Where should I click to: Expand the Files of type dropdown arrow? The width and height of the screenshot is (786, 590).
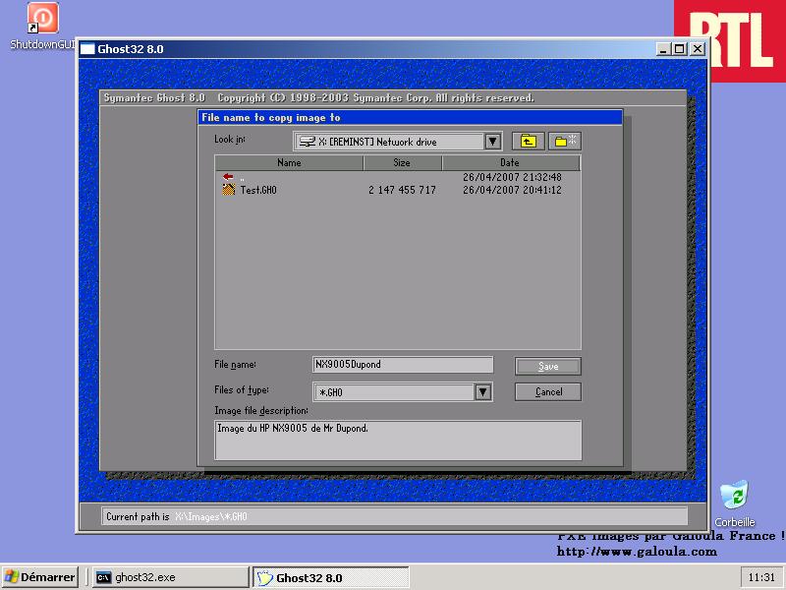pos(482,392)
